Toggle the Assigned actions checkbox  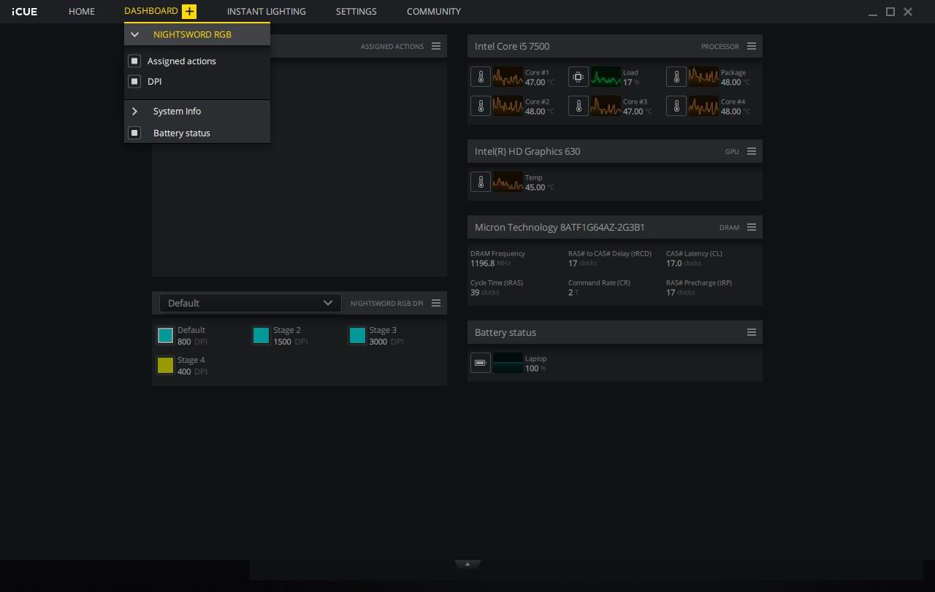click(x=134, y=61)
